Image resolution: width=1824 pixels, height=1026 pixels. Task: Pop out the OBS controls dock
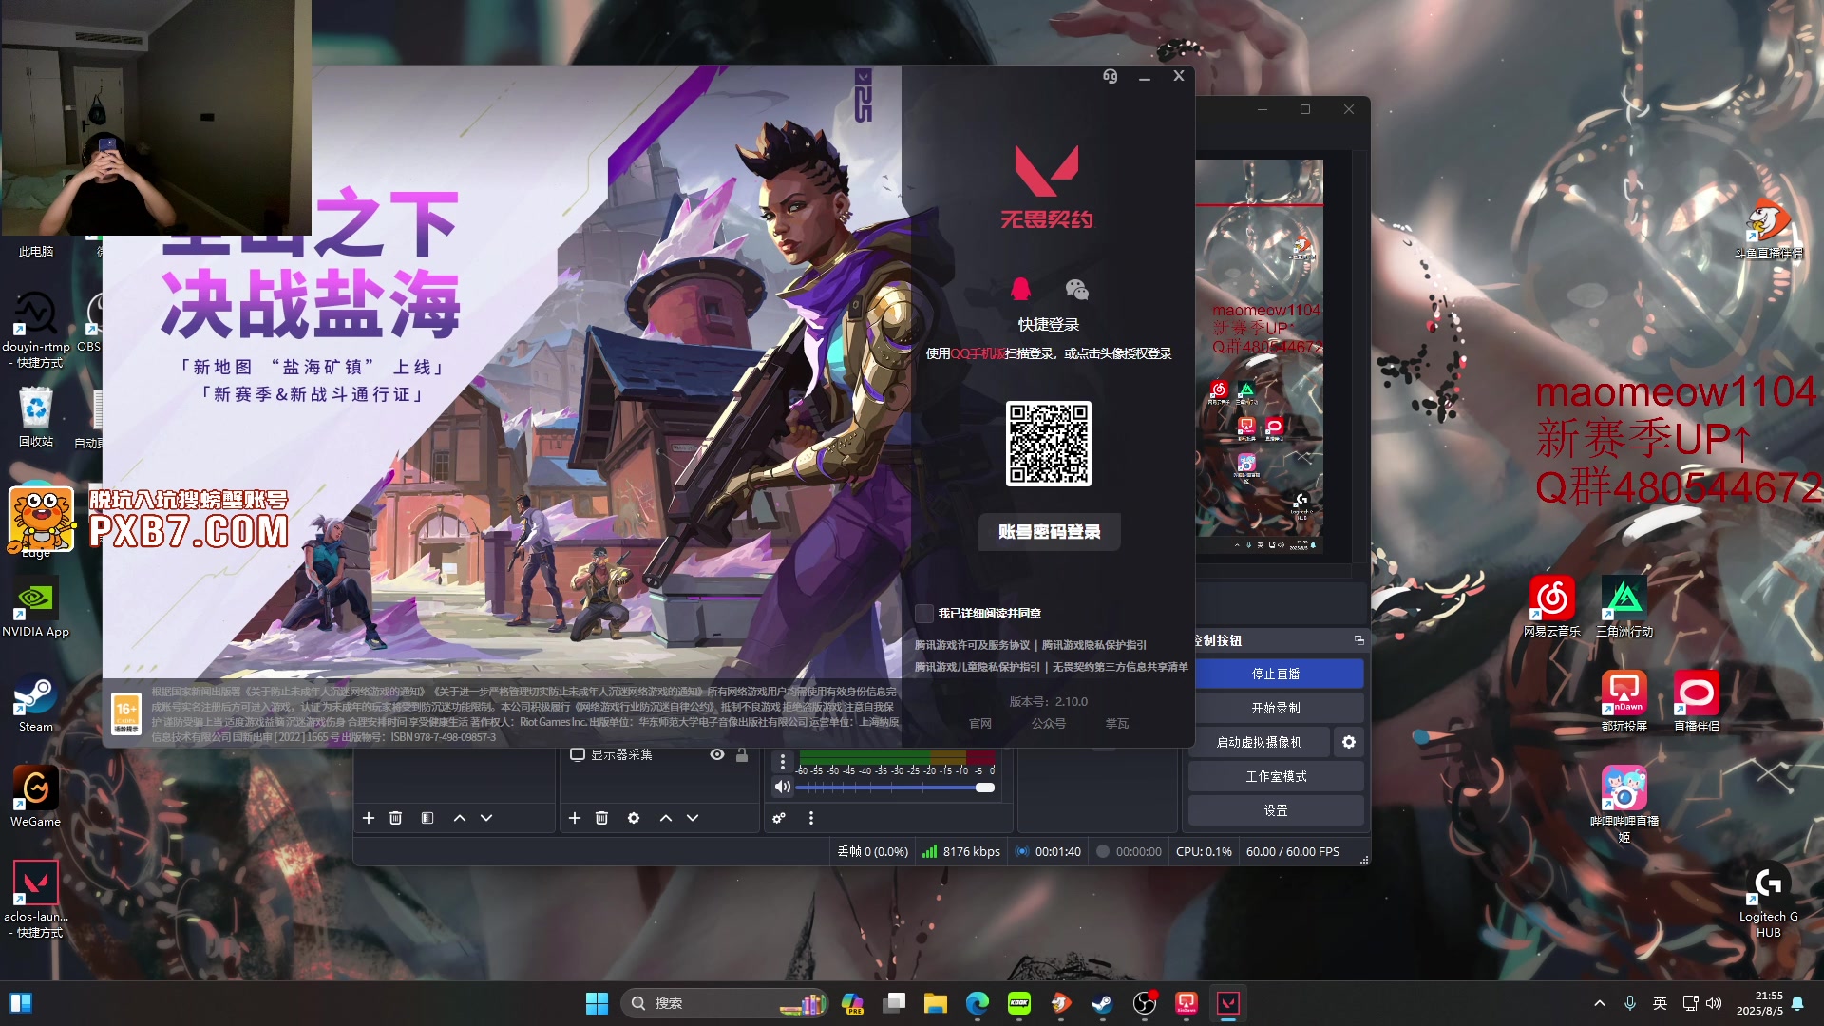(x=1358, y=640)
